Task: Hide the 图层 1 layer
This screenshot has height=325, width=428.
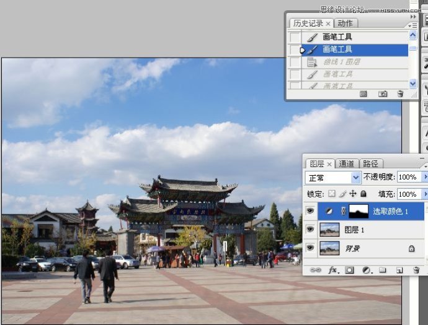Action: pyautogui.click(x=310, y=230)
